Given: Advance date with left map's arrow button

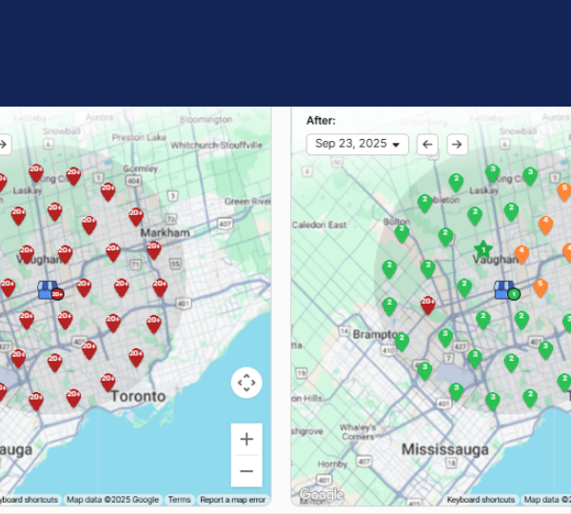Looking at the screenshot, I should 3,145.
